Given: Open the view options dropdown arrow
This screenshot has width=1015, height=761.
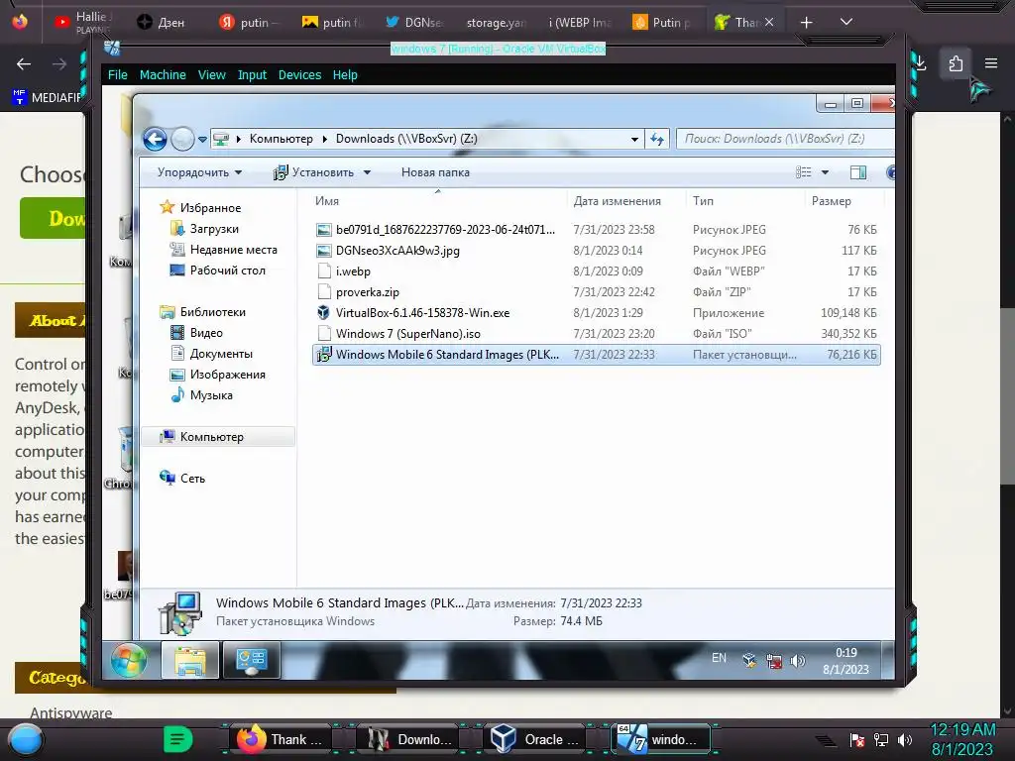Looking at the screenshot, I should (825, 172).
